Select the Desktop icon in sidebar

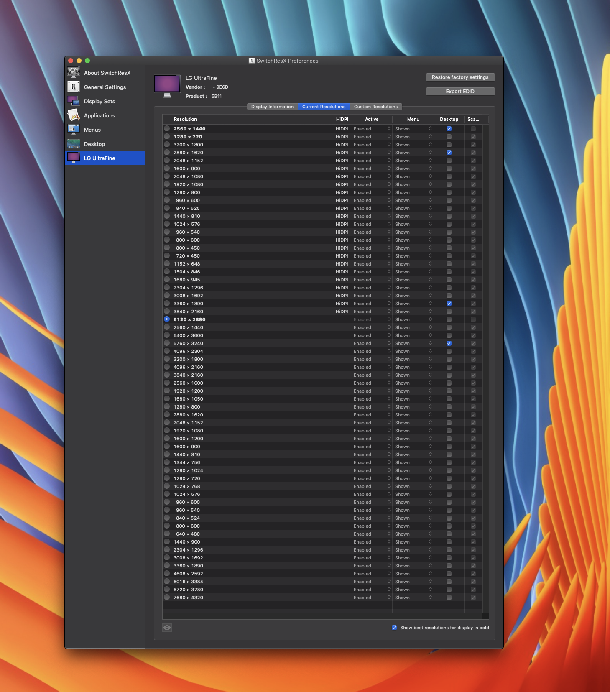(74, 144)
